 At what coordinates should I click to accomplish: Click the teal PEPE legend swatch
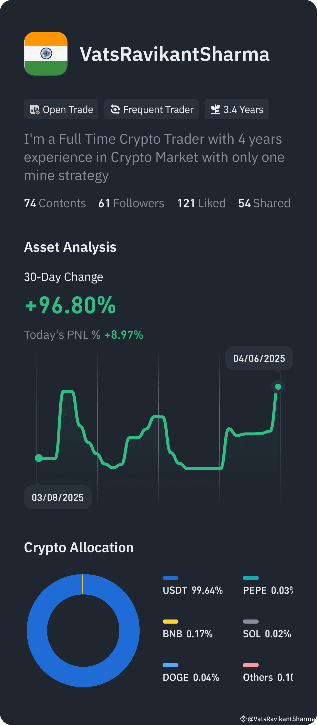251,578
